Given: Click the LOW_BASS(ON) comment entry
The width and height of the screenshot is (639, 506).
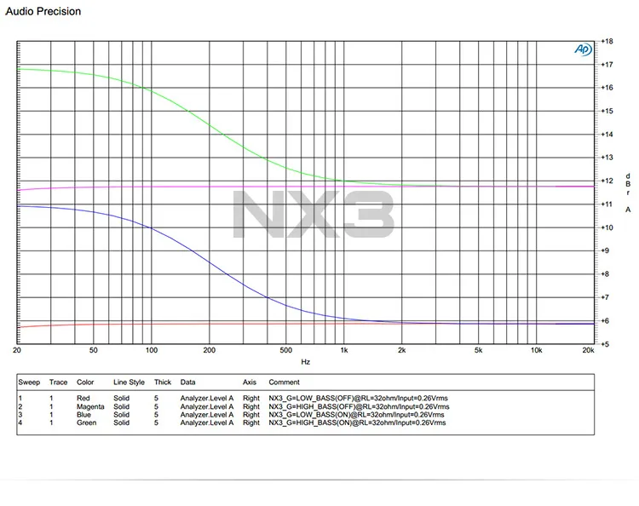Looking at the screenshot, I should [357, 414].
